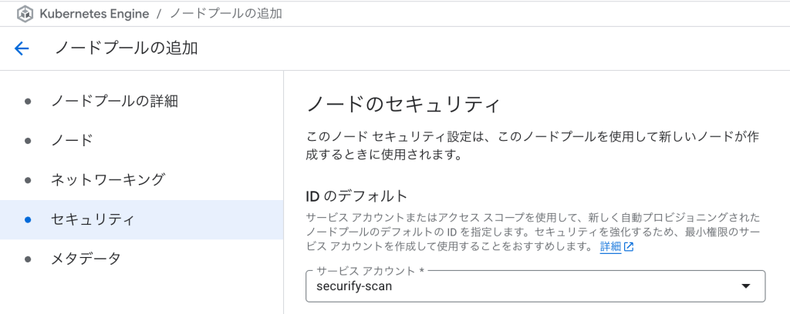Click the blue bullet beside セキュリティ
The width and height of the screenshot is (790, 314).
tap(28, 219)
